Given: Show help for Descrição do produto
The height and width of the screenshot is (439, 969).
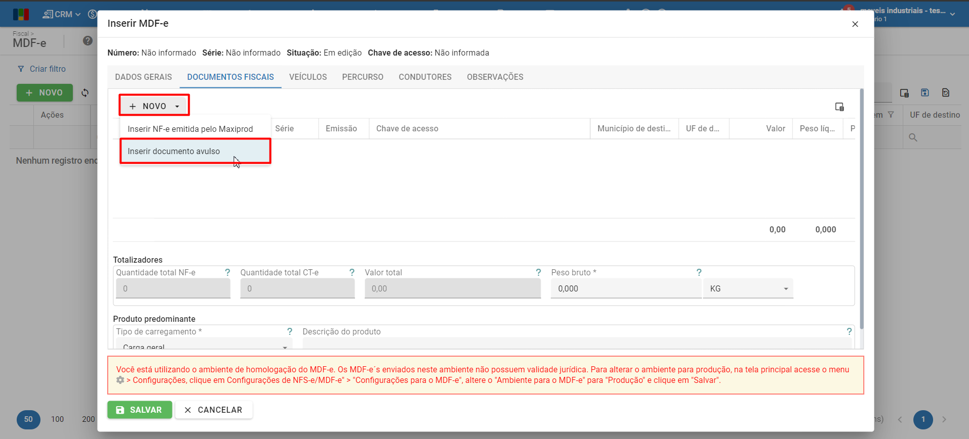Looking at the screenshot, I should [849, 331].
